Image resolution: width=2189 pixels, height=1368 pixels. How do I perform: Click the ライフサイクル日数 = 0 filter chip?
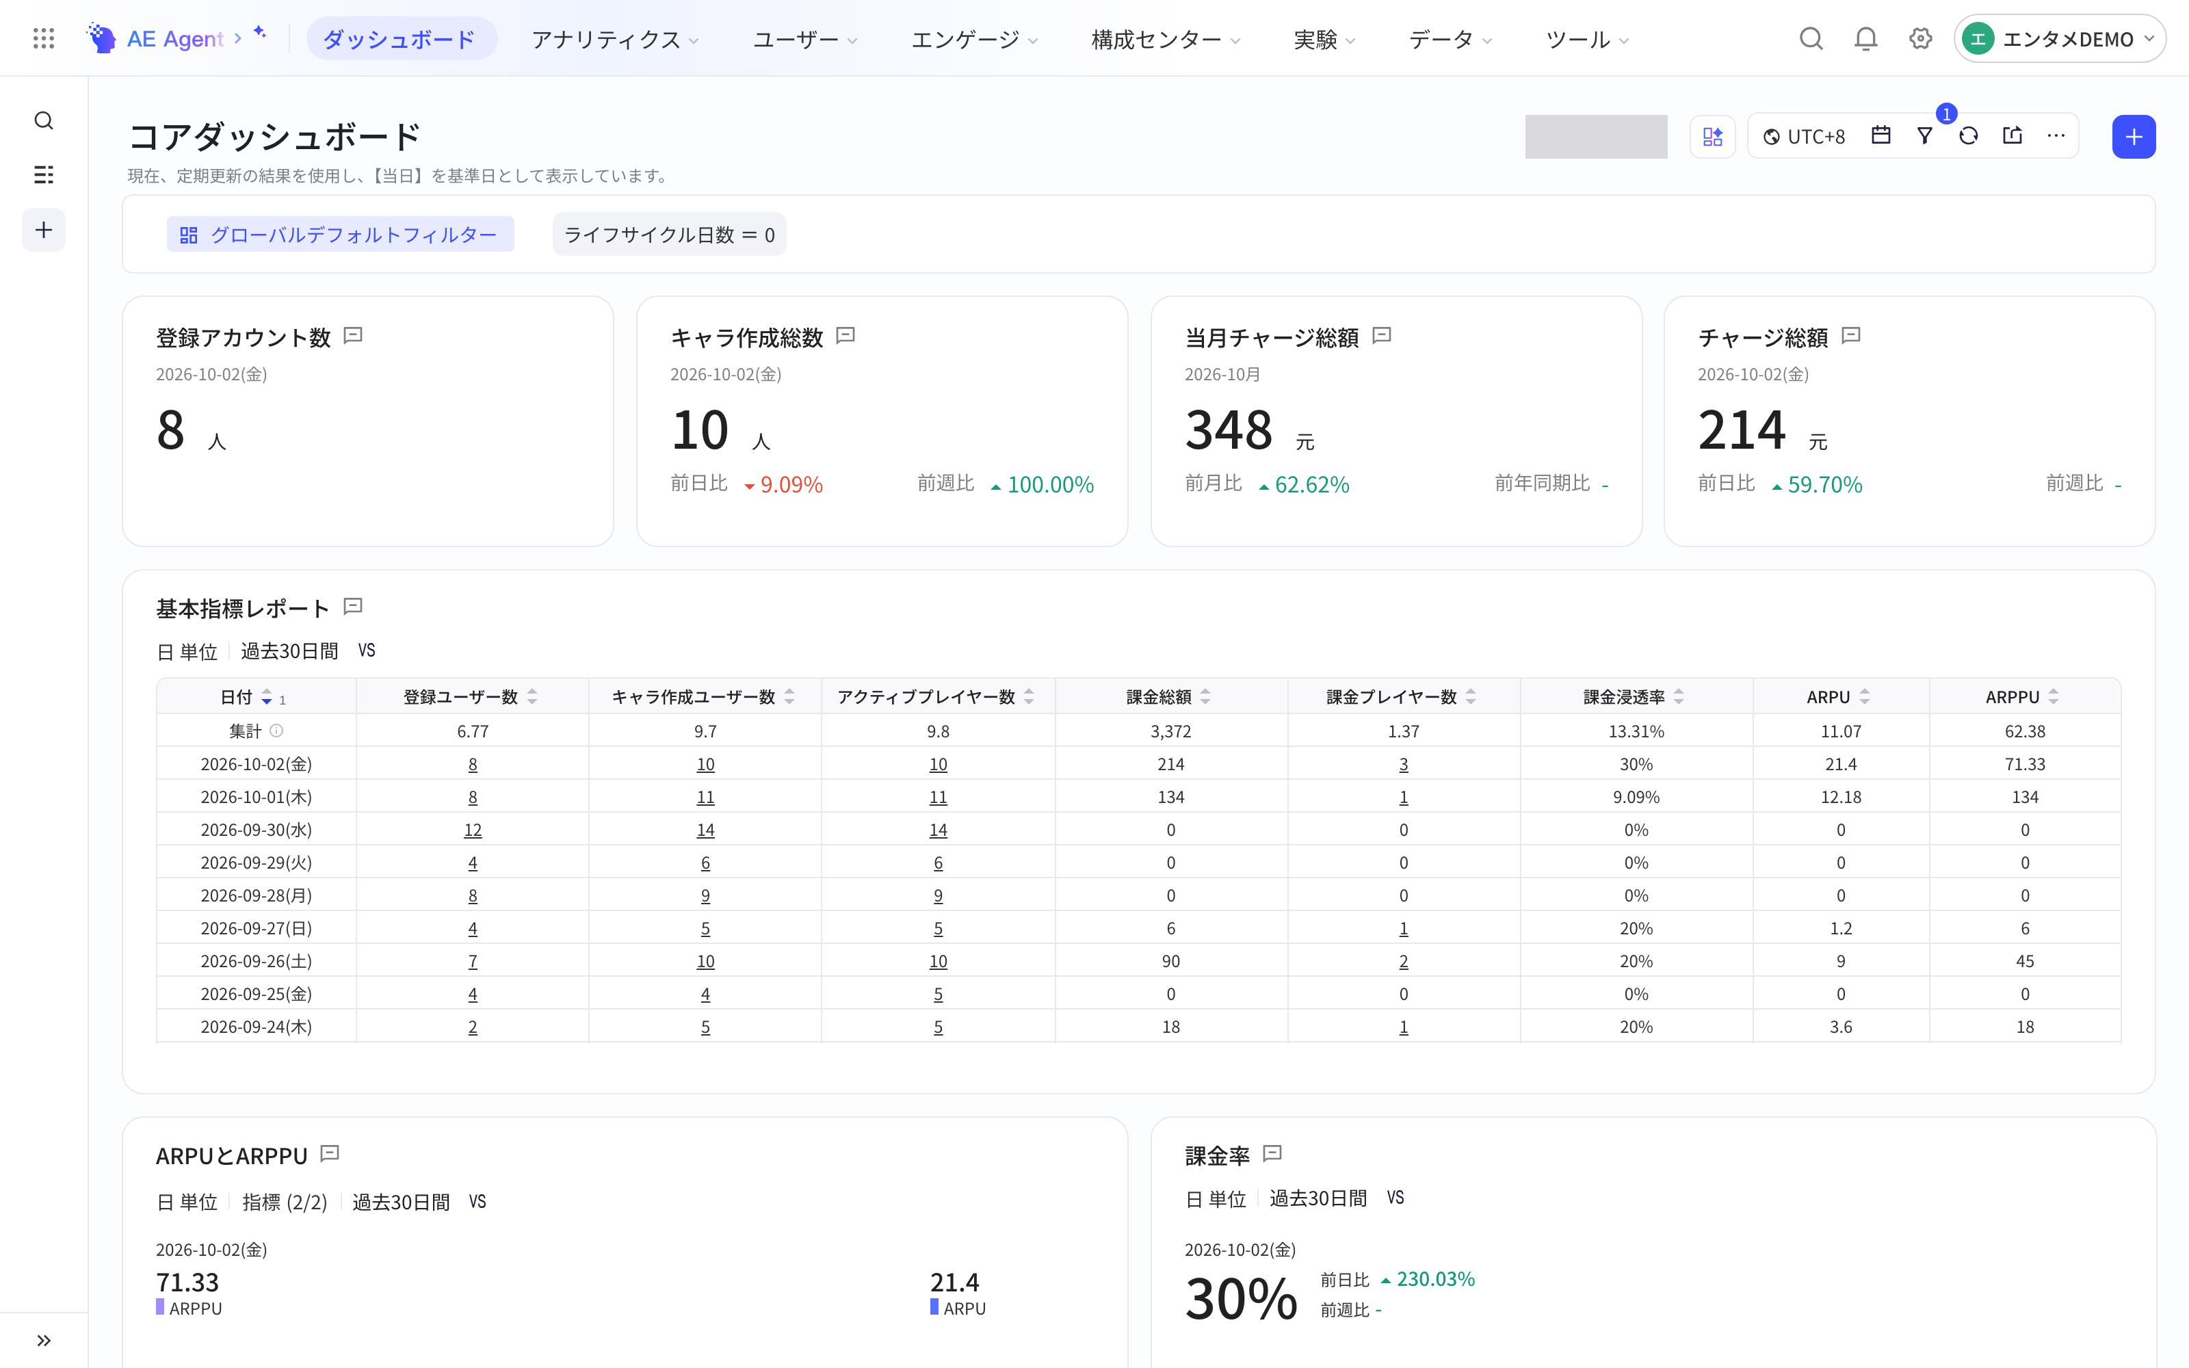pyautogui.click(x=670, y=235)
